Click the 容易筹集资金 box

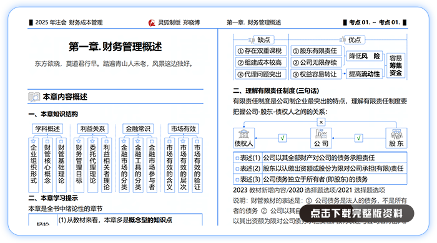[396, 65]
